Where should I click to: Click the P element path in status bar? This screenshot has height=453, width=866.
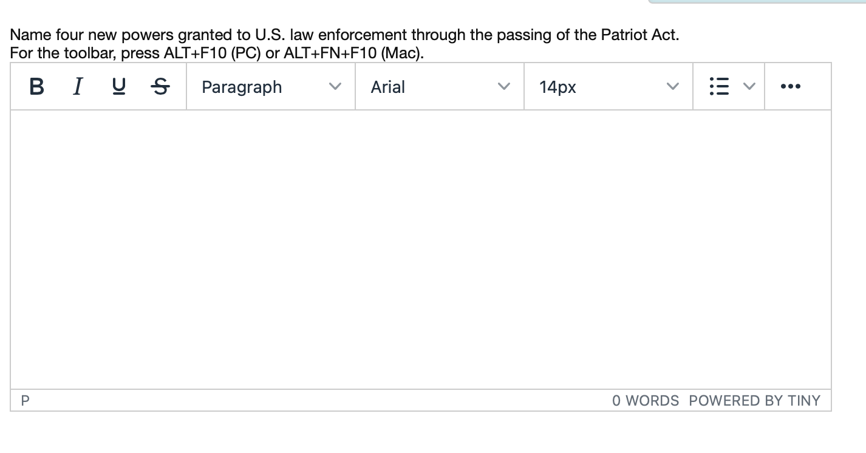click(24, 401)
